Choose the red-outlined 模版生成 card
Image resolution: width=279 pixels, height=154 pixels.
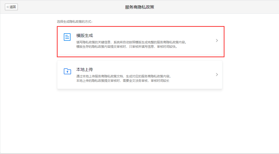[141, 52]
